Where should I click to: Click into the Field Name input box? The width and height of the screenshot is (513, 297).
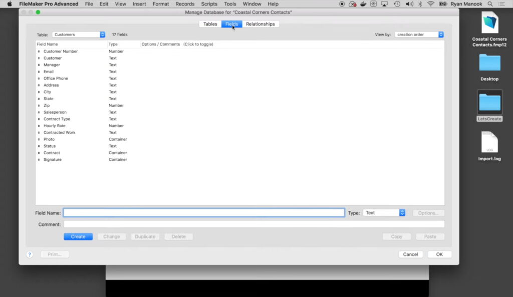(x=204, y=213)
